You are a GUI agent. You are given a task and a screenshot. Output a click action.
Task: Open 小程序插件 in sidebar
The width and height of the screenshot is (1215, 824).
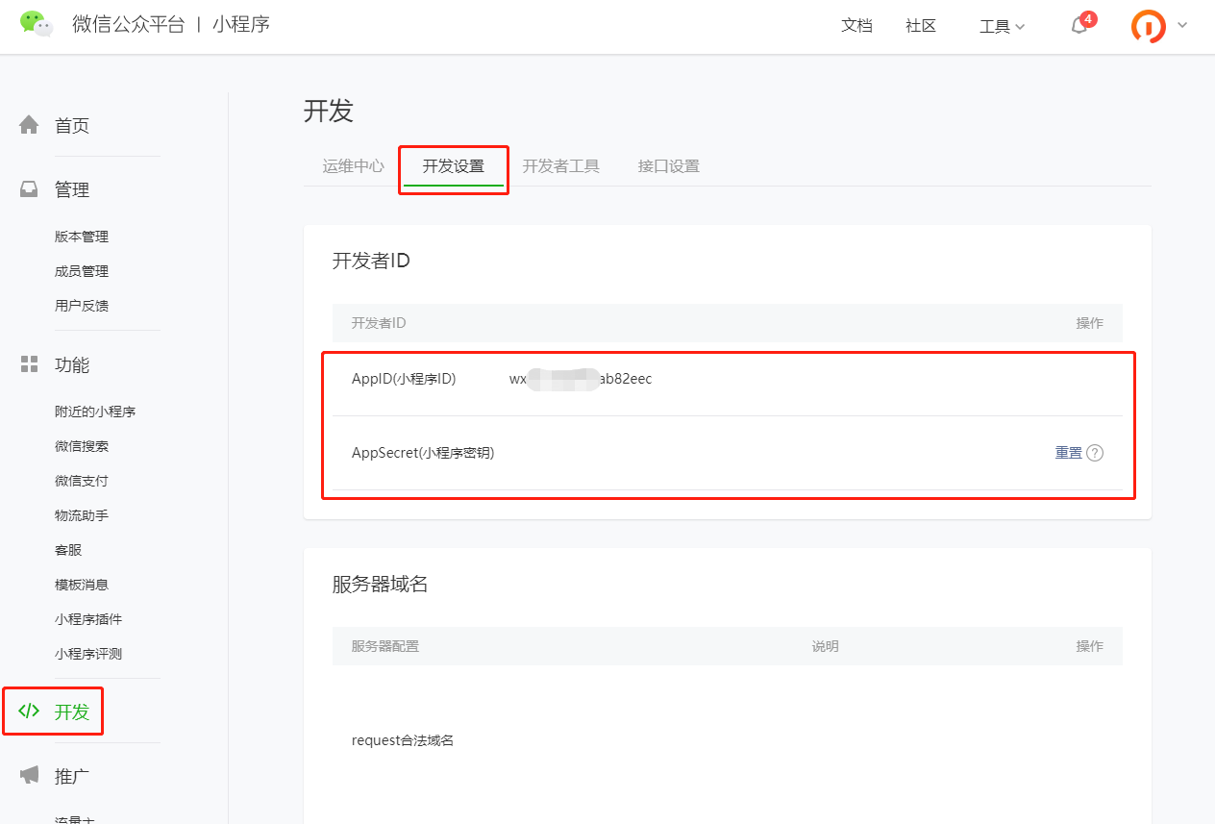point(88,619)
